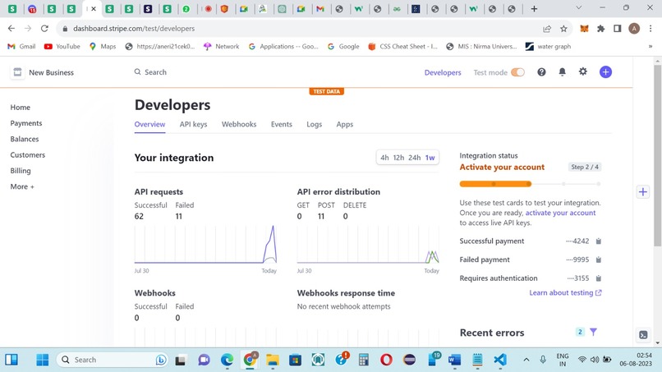Open the New Business account switcher
Viewport: 662px width, 372px height.
tap(43, 72)
